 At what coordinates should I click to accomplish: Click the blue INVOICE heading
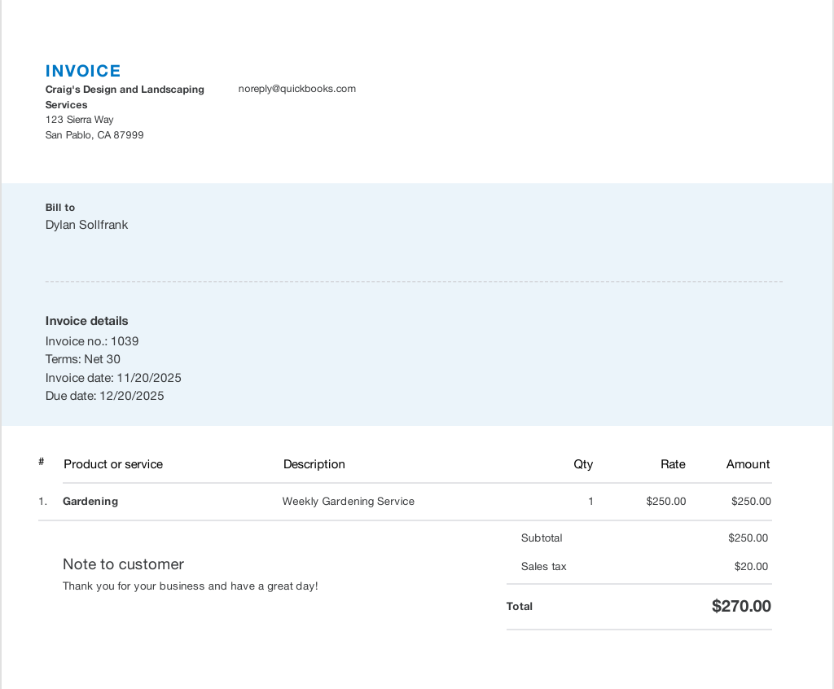coord(83,71)
